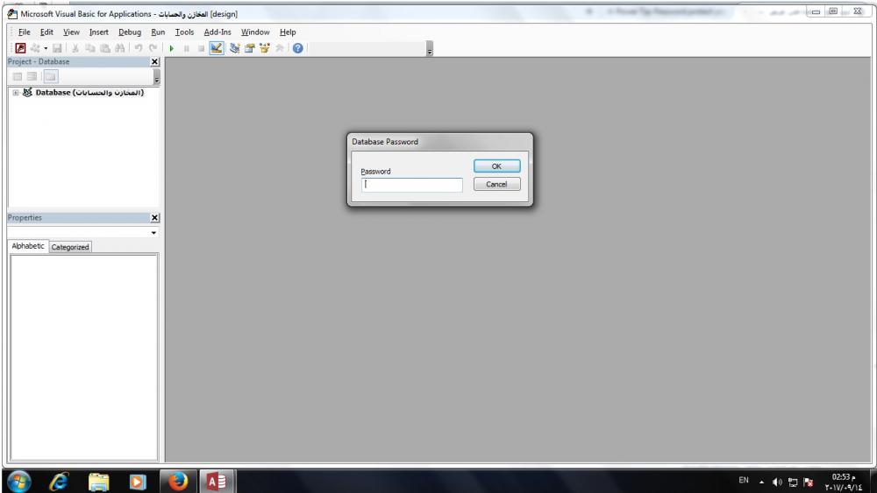Screen dimensions: 877x493
Task: Open the Debug menu
Action: 130,32
